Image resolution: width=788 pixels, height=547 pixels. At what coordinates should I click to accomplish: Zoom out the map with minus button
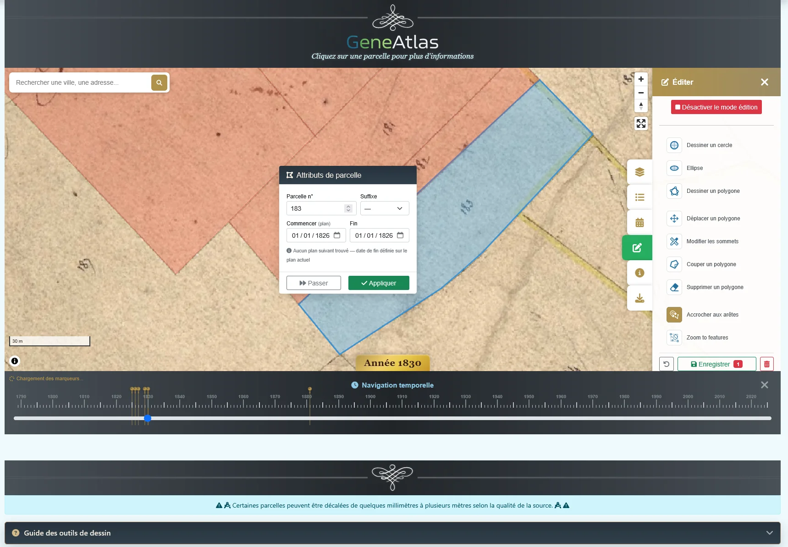click(x=641, y=93)
